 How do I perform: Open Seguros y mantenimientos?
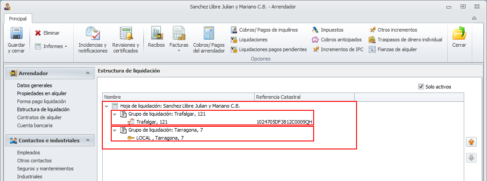[x=45, y=169]
